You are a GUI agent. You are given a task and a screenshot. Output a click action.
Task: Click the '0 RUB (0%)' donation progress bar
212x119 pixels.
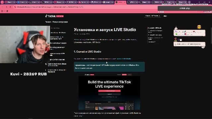185,8
